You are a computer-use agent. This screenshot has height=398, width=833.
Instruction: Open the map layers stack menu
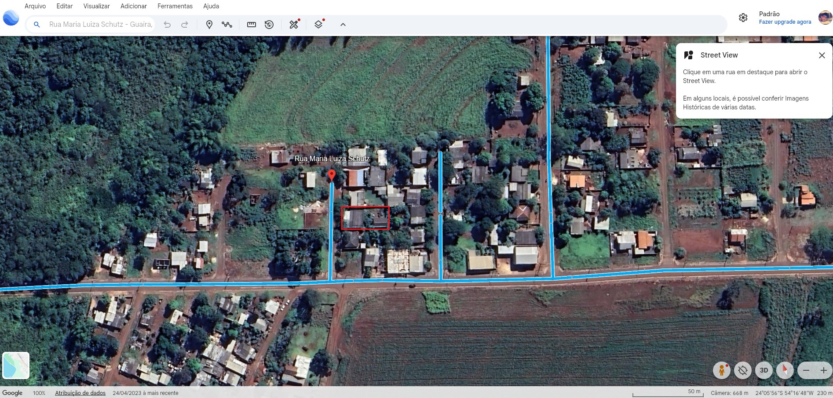click(x=319, y=25)
